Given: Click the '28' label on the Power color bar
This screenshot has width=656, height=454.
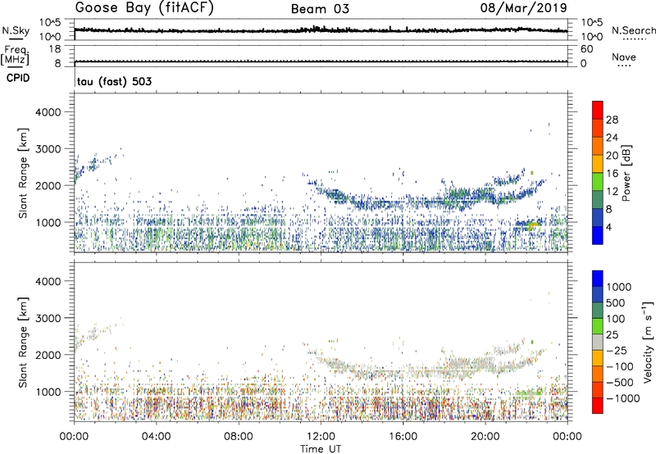Looking at the screenshot, I should (x=612, y=120).
